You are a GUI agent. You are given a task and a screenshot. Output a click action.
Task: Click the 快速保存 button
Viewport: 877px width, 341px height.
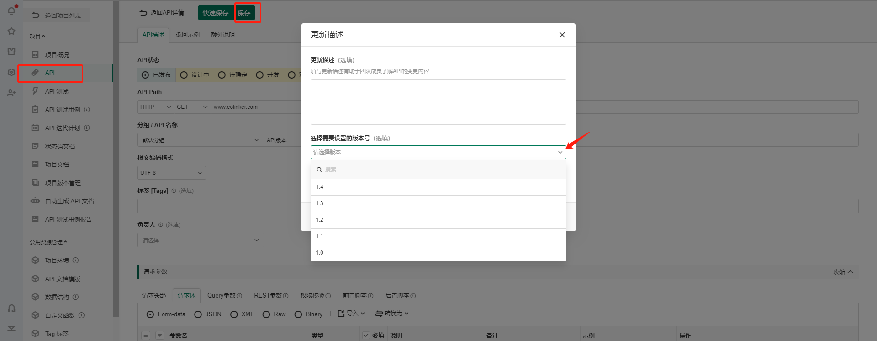tap(216, 13)
